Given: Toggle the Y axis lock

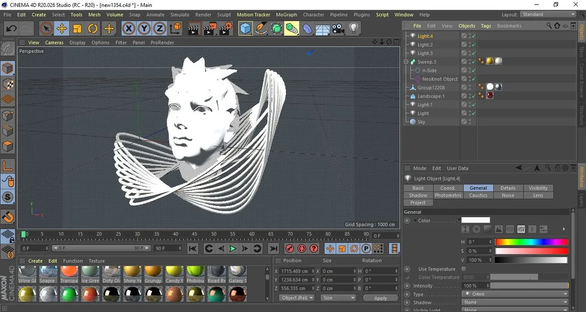Looking at the screenshot, I should [144, 29].
